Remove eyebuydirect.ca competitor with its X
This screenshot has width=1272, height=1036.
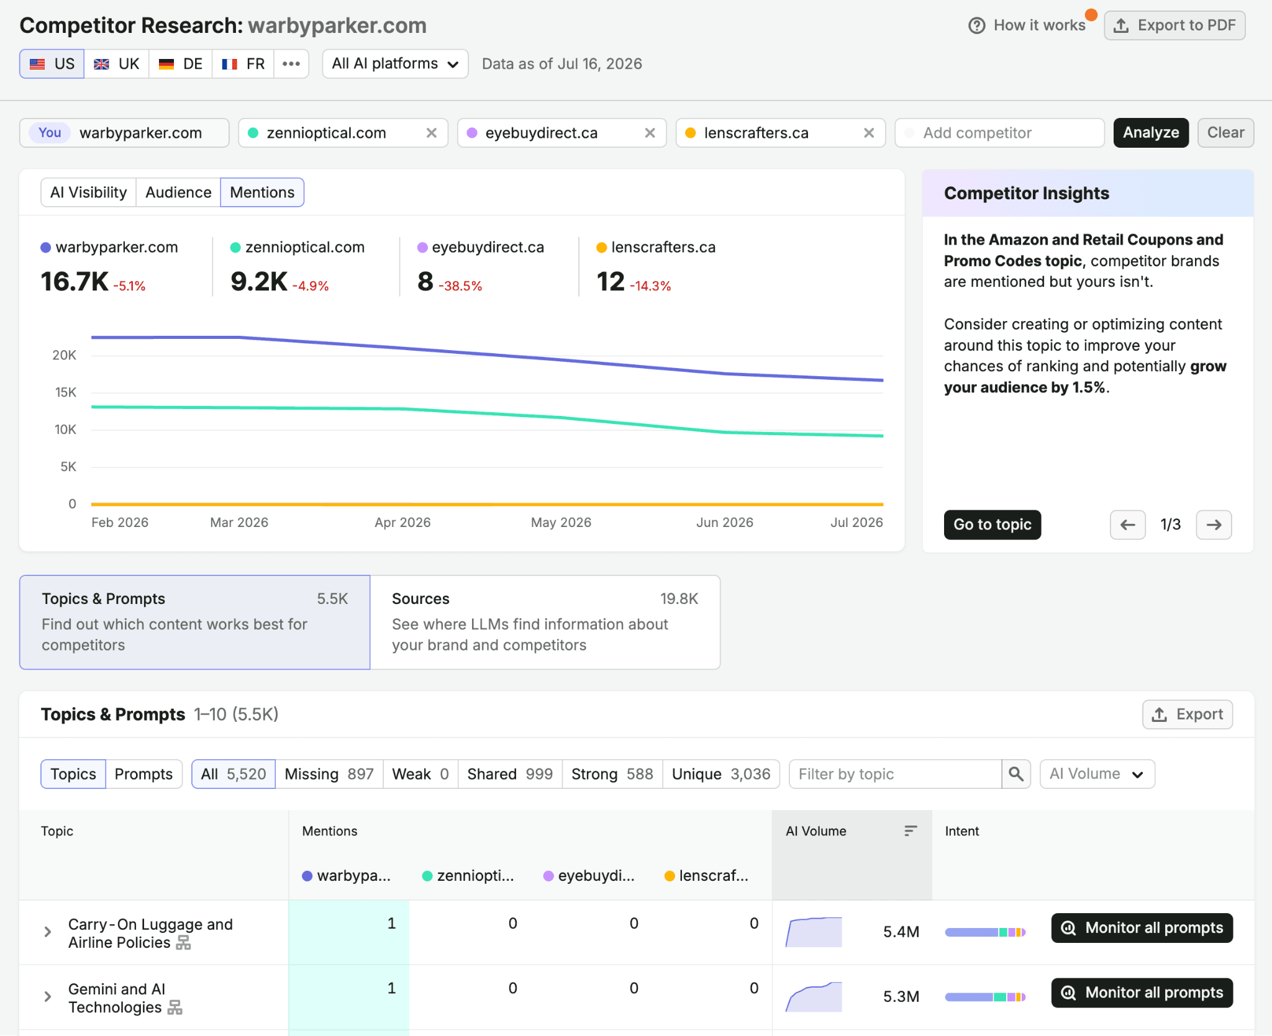(x=650, y=133)
